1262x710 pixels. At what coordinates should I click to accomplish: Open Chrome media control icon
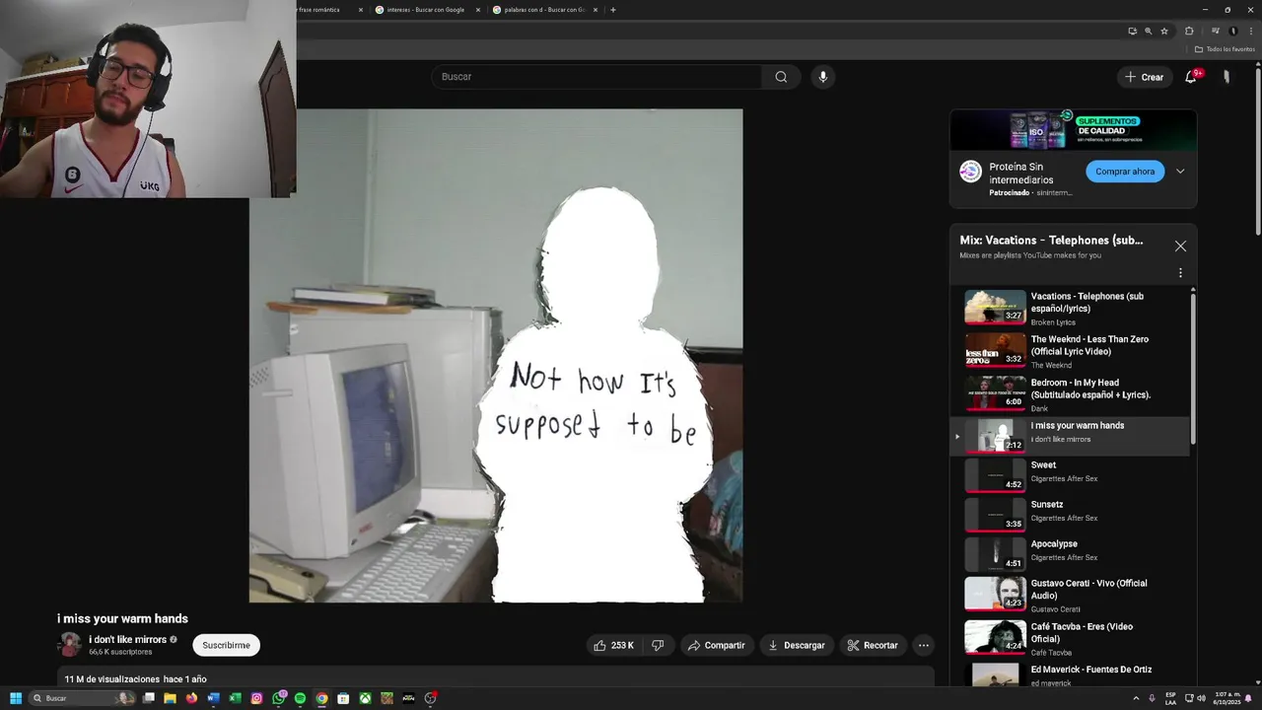1217,31
